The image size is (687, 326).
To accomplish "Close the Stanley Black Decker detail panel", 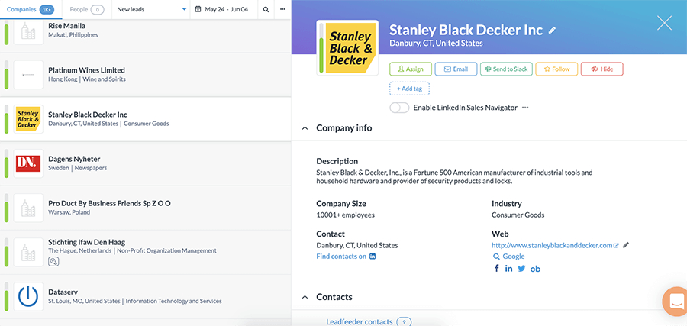I will pyautogui.click(x=664, y=23).
